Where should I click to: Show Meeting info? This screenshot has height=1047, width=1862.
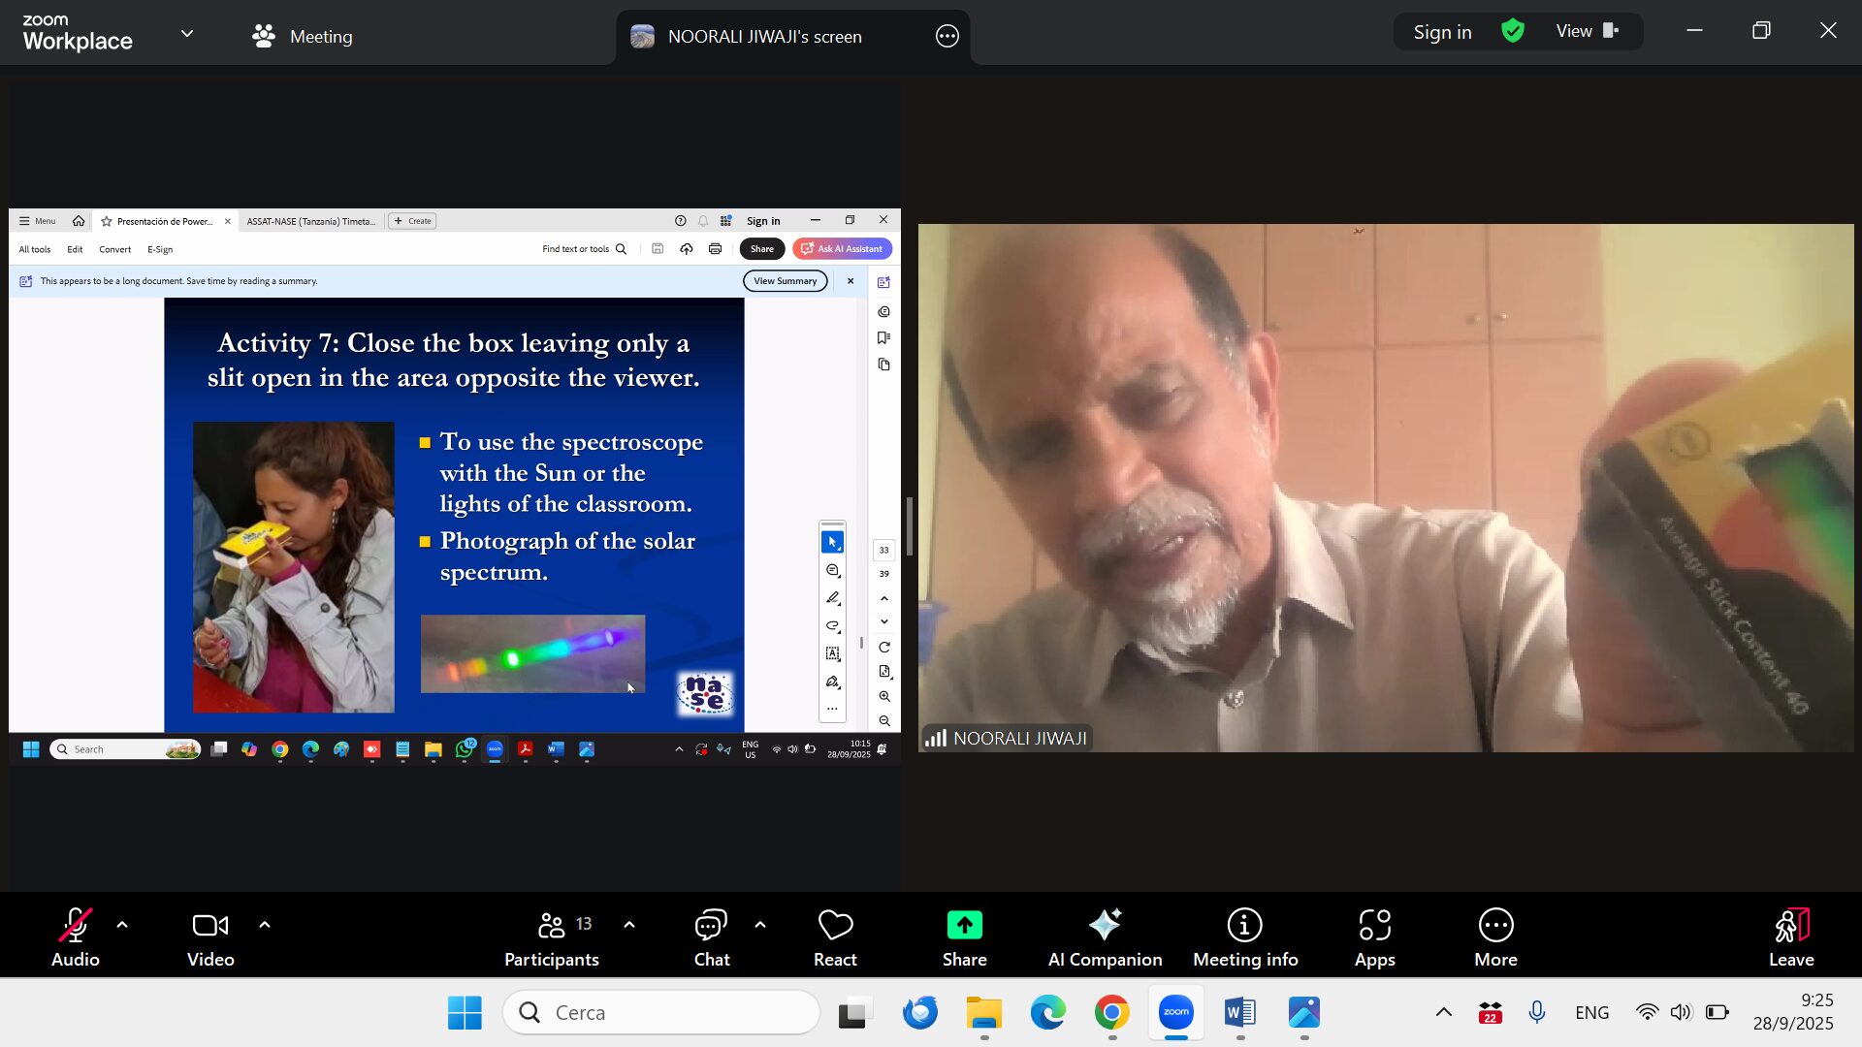point(1244,936)
